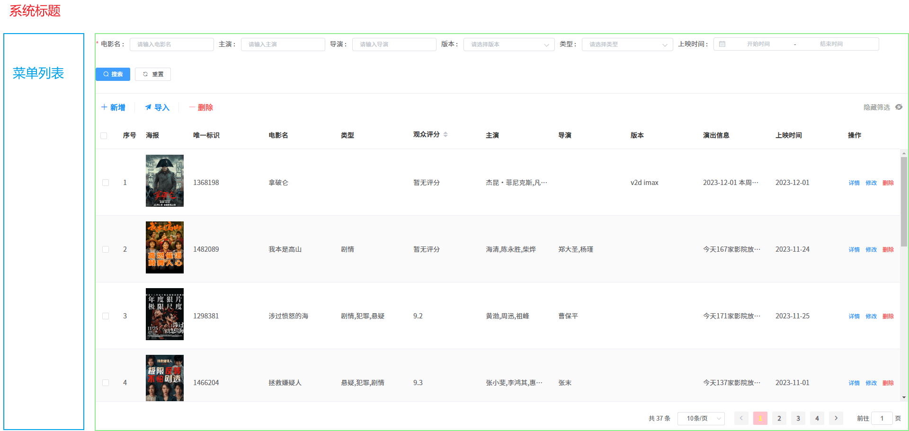Expand the 类型 type dropdown
909x431 pixels.
(627, 44)
